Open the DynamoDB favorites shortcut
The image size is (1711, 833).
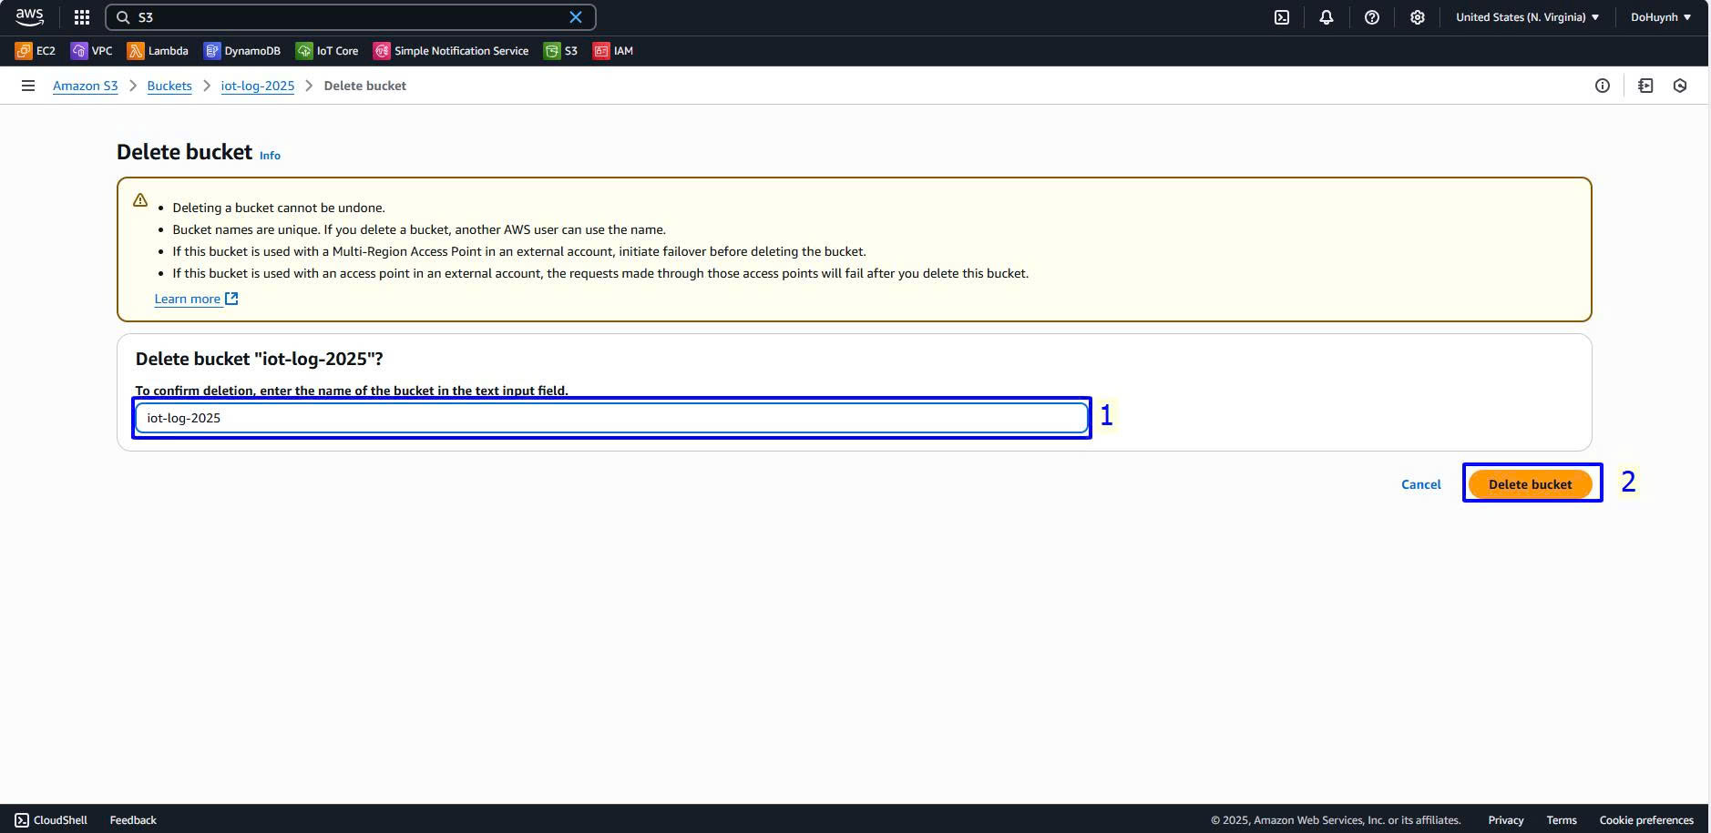[x=242, y=51]
